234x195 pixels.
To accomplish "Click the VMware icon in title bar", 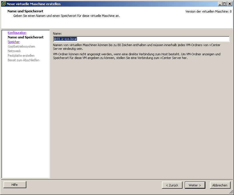I will tap(4, 4).
